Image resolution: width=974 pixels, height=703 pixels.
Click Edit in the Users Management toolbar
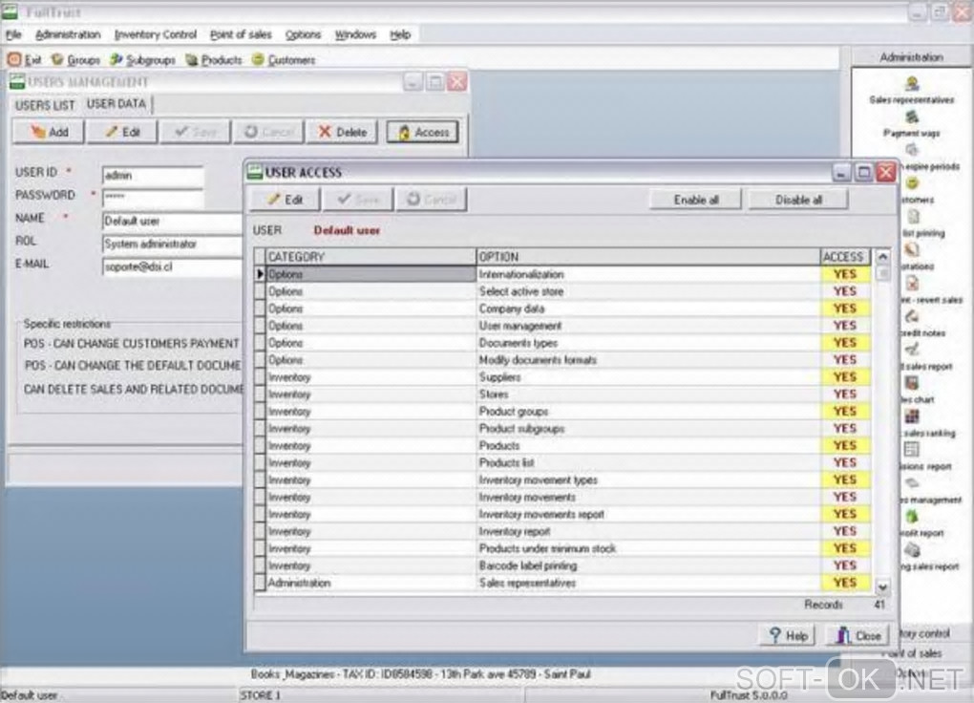[122, 132]
